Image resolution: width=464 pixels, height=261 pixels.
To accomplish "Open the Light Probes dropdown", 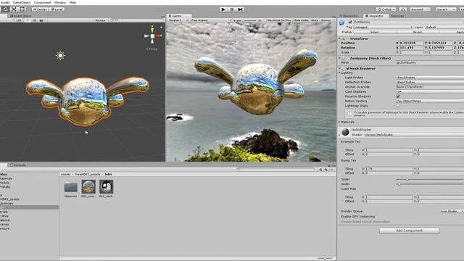I will 430,78.
